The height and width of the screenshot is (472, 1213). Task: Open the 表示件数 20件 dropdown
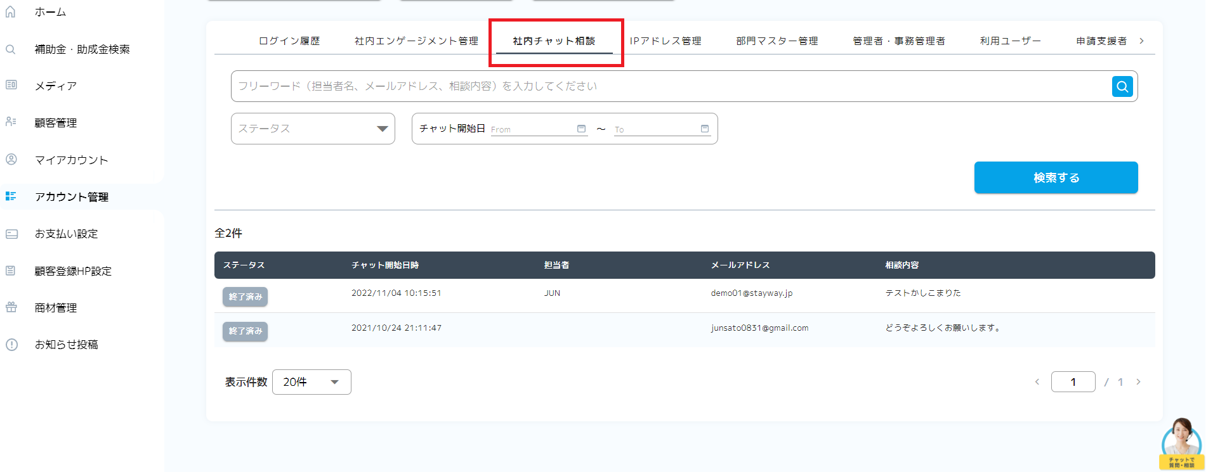311,382
